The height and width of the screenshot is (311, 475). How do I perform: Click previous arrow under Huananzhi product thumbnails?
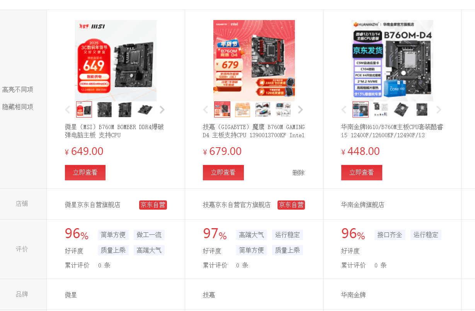pyautogui.click(x=344, y=110)
